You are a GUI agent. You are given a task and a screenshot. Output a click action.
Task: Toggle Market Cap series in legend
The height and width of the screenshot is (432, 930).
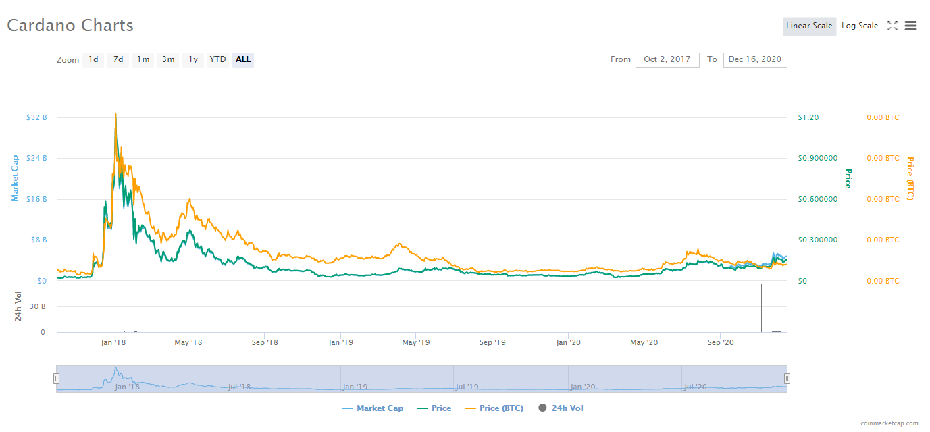(373, 408)
